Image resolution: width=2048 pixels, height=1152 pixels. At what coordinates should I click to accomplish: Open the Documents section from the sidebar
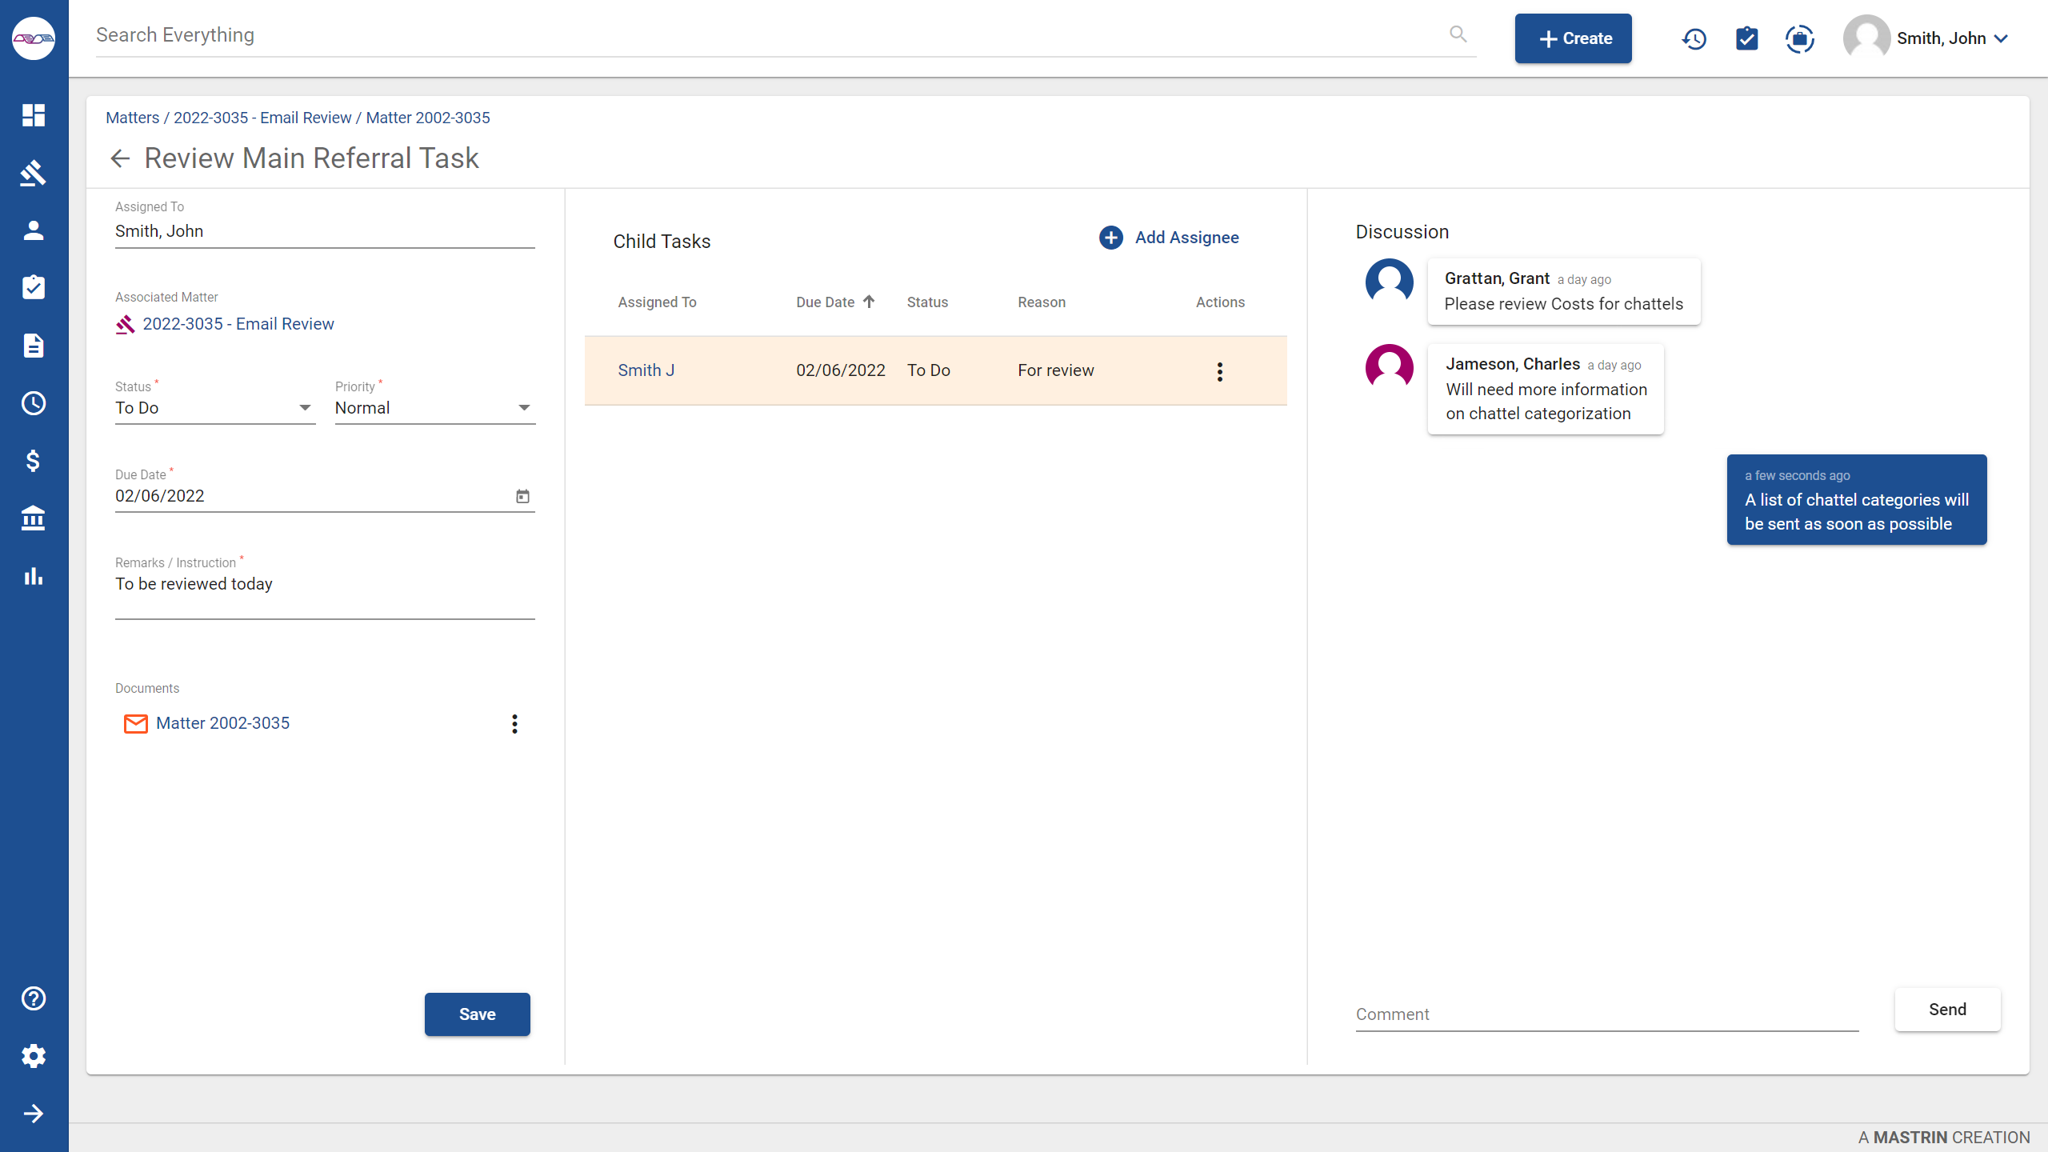coord(34,345)
